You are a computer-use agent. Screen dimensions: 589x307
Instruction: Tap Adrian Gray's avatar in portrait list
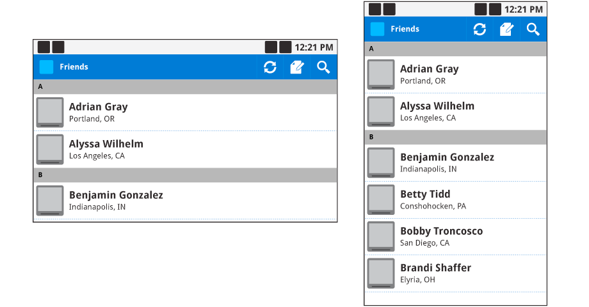[x=381, y=74]
